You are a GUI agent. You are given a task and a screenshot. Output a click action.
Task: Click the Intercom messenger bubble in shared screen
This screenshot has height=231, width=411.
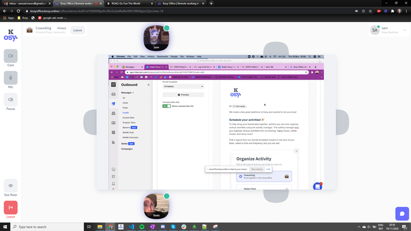click(x=317, y=187)
